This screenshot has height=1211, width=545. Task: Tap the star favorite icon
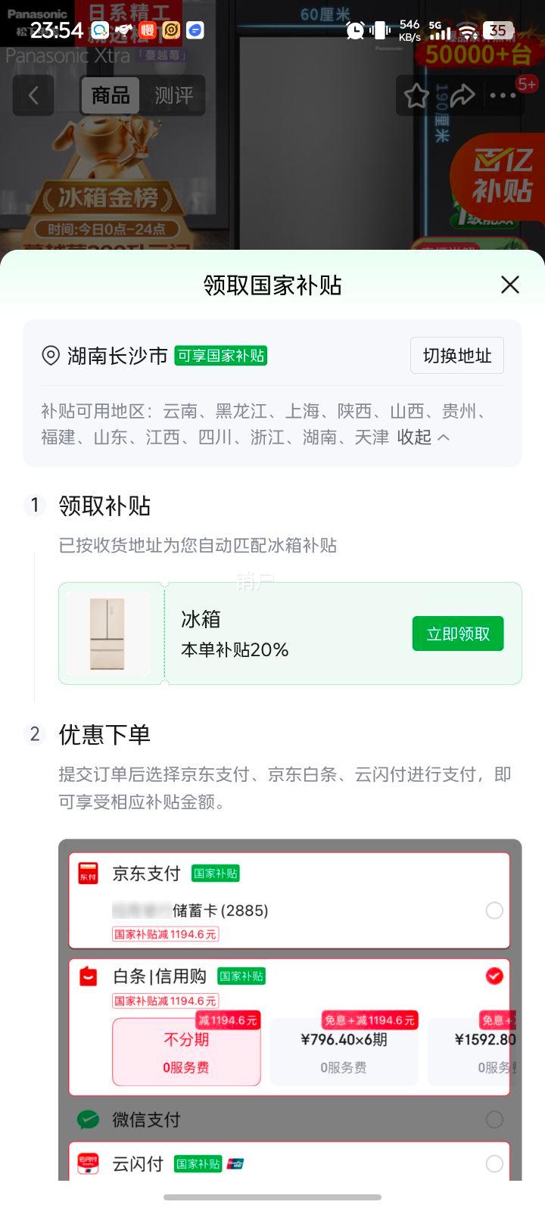[x=416, y=96]
